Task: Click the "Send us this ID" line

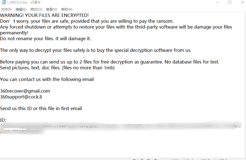Action: click(41, 108)
